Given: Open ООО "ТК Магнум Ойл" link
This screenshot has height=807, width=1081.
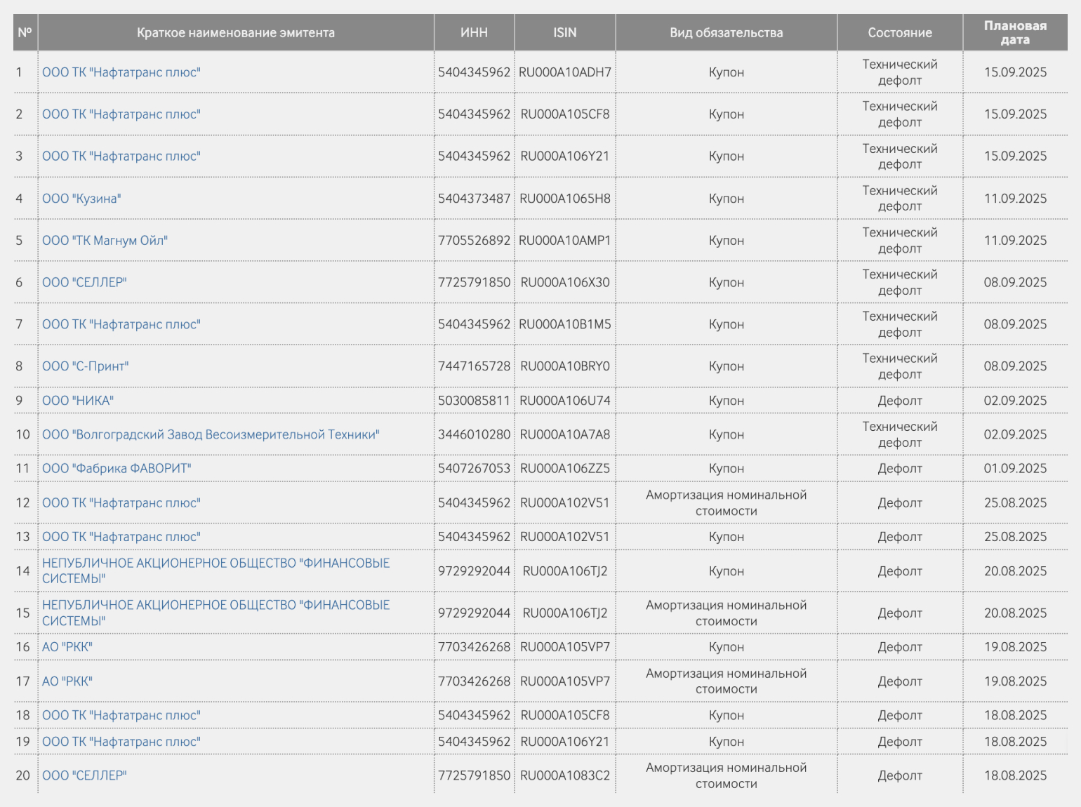Looking at the screenshot, I should pyautogui.click(x=105, y=241).
